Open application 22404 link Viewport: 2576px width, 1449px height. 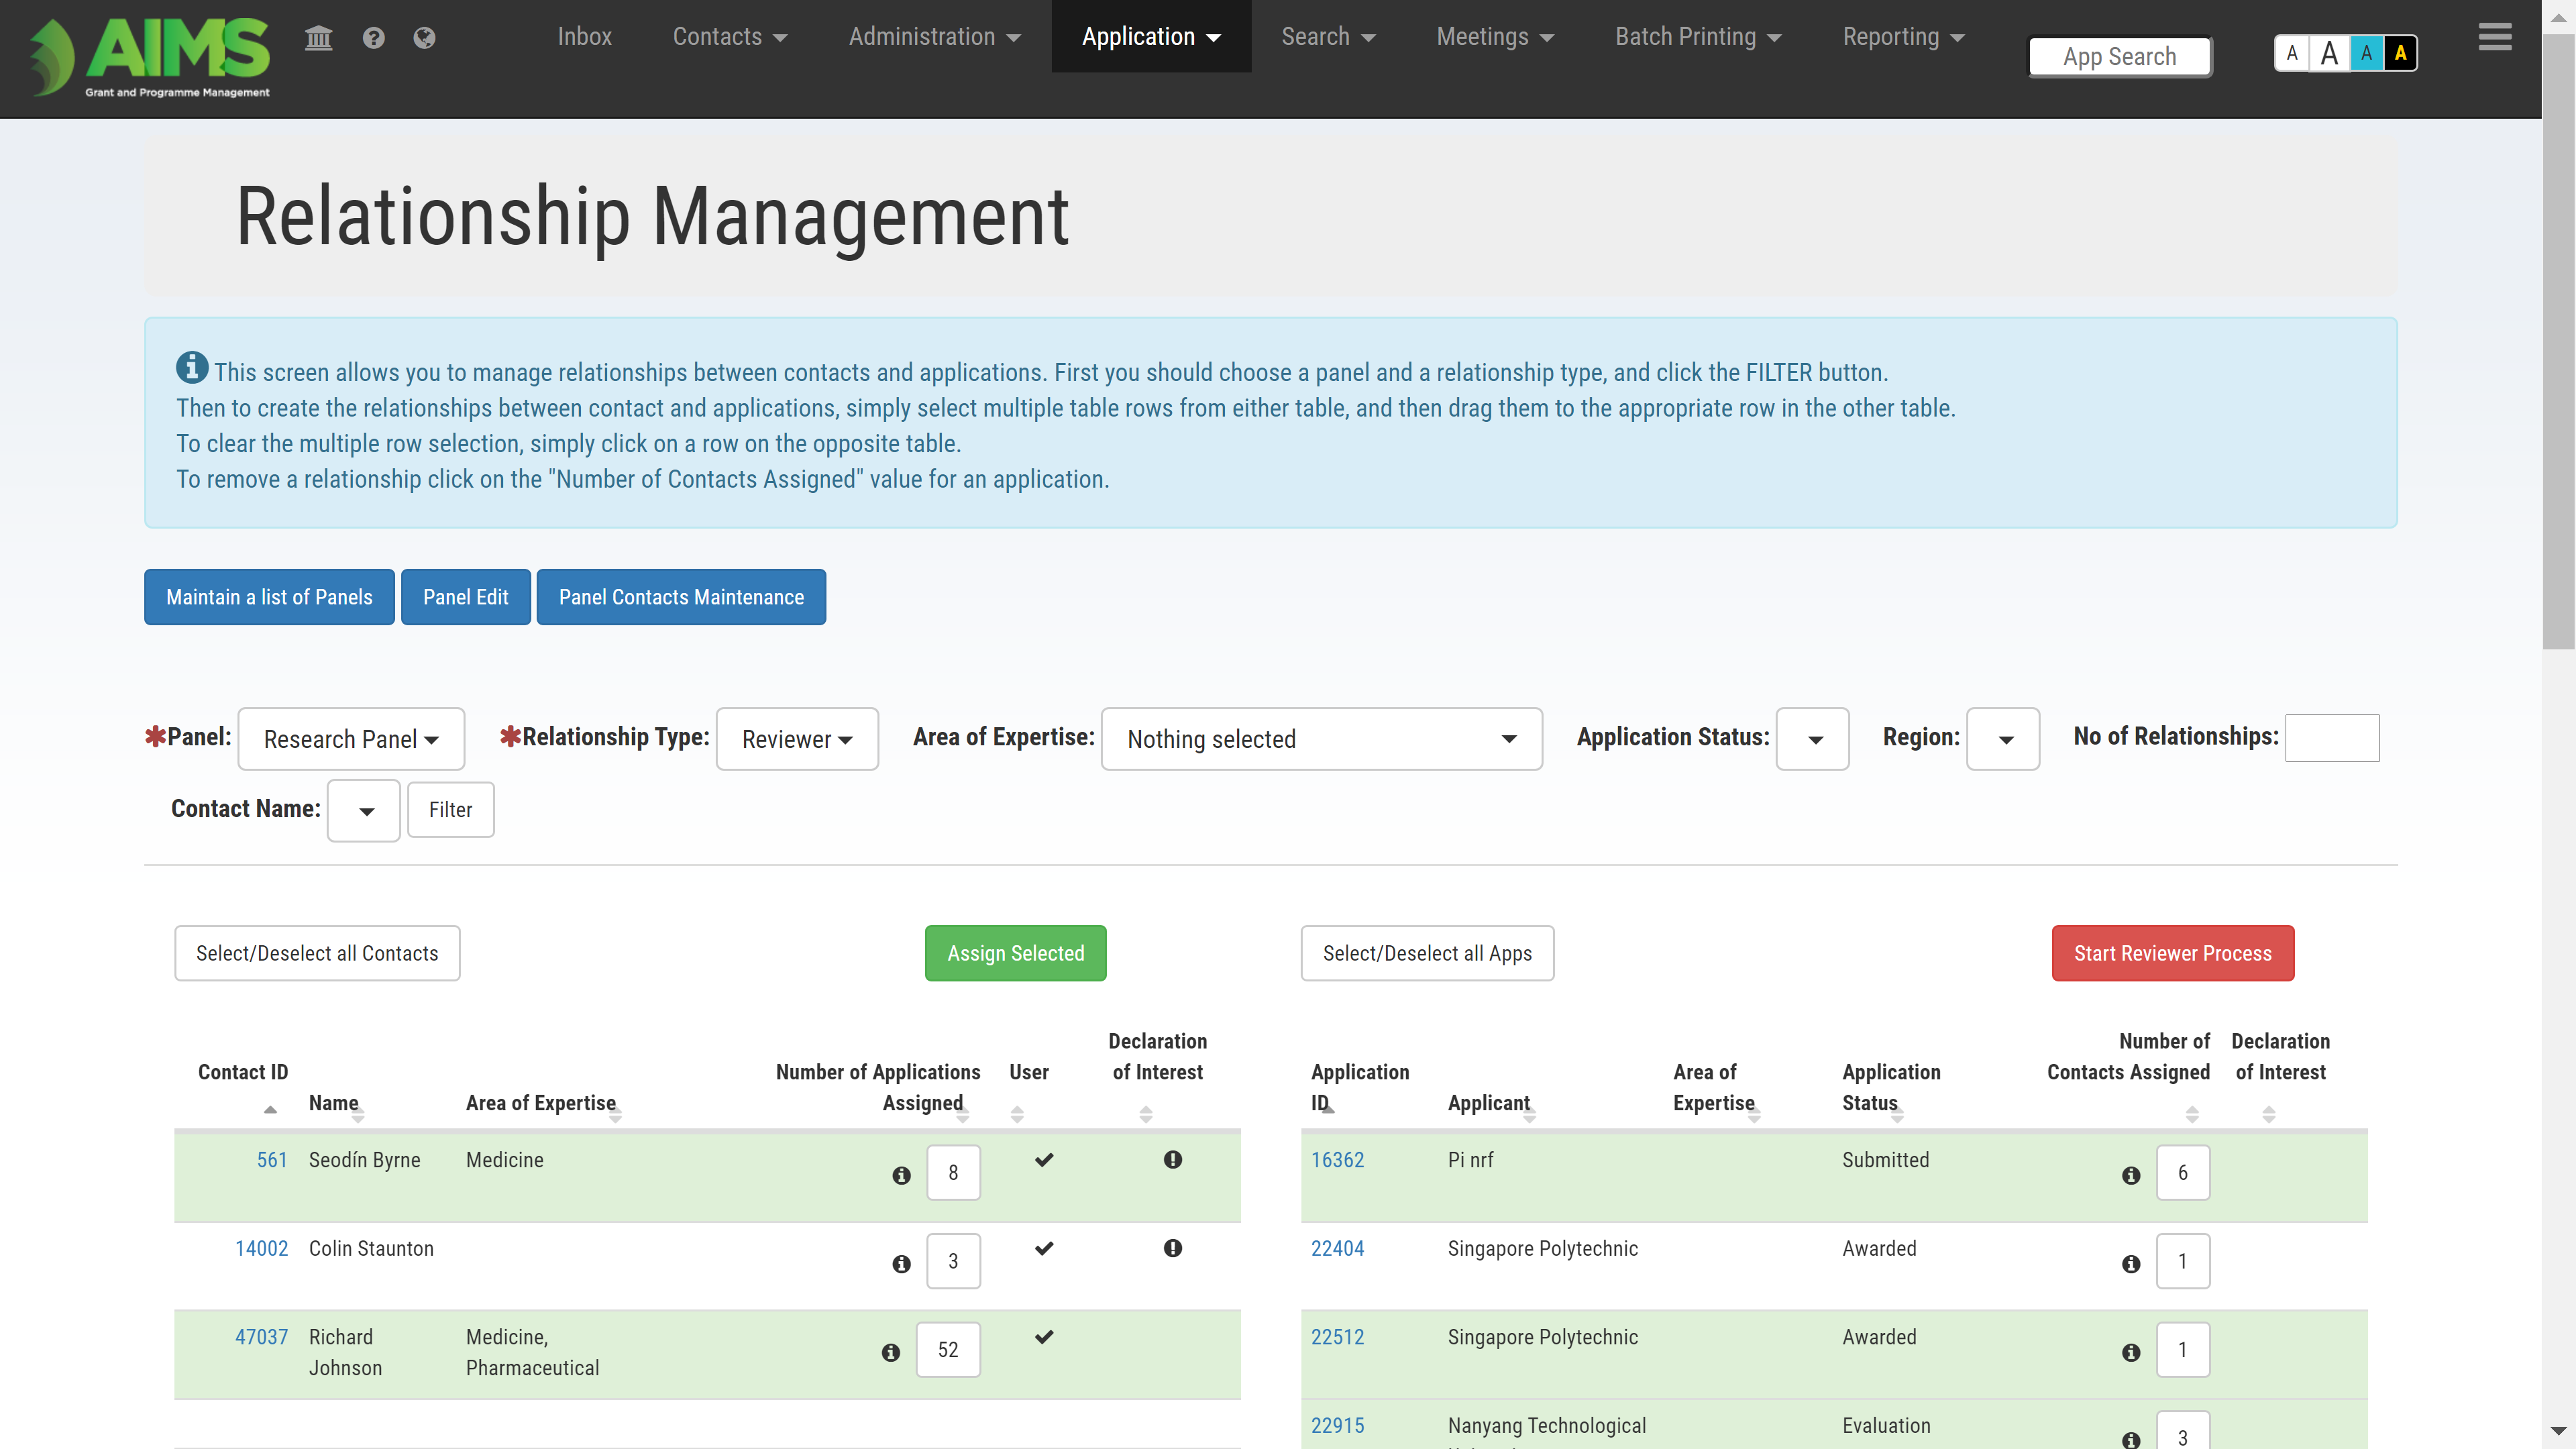click(1337, 1247)
